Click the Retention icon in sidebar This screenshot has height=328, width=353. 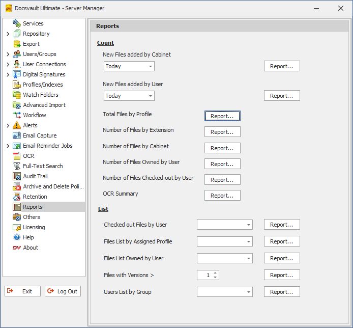click(x=17, y=197)
